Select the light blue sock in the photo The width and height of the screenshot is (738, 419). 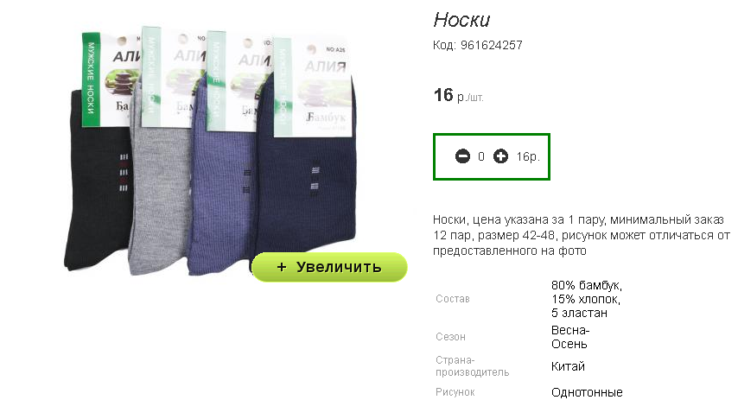(221, 198)
